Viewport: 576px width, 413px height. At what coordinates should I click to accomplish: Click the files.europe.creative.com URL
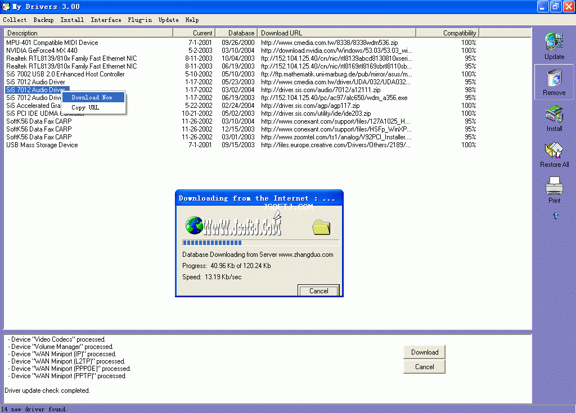[x=336, y=145]
